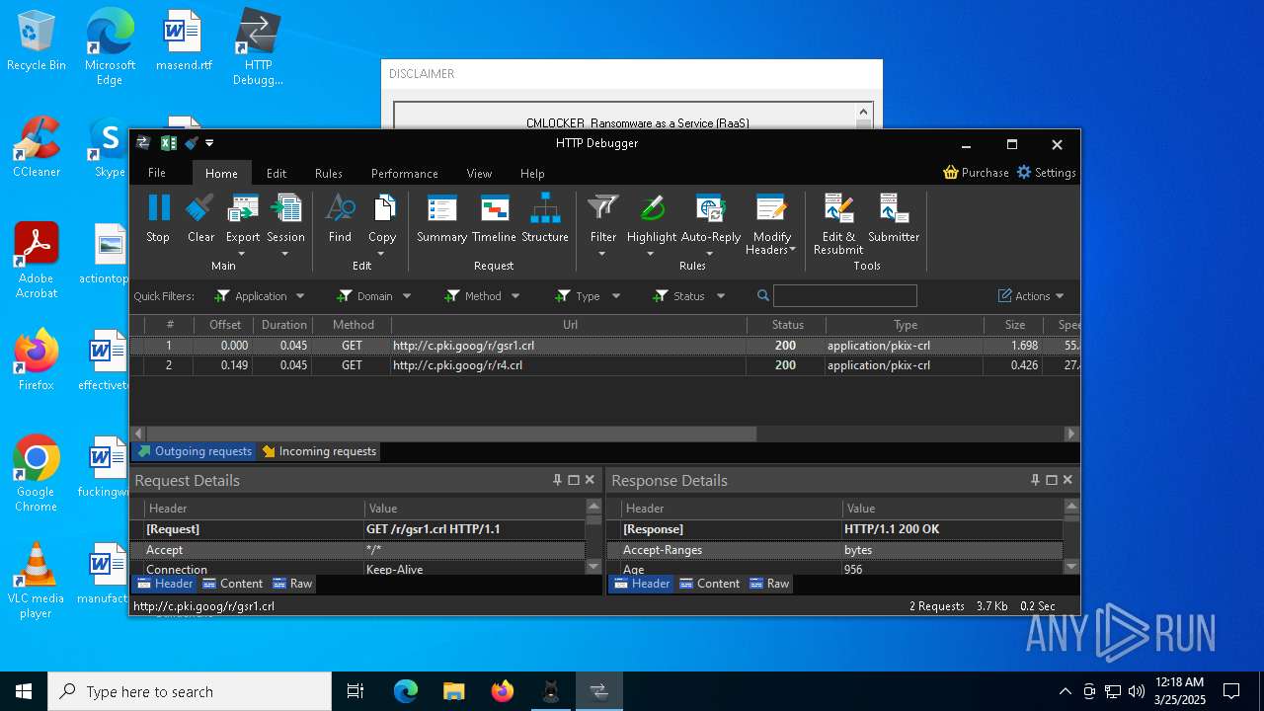
Task: Expand the Modify Headers dropdown arrow
Action: click(x=792, y=250)
